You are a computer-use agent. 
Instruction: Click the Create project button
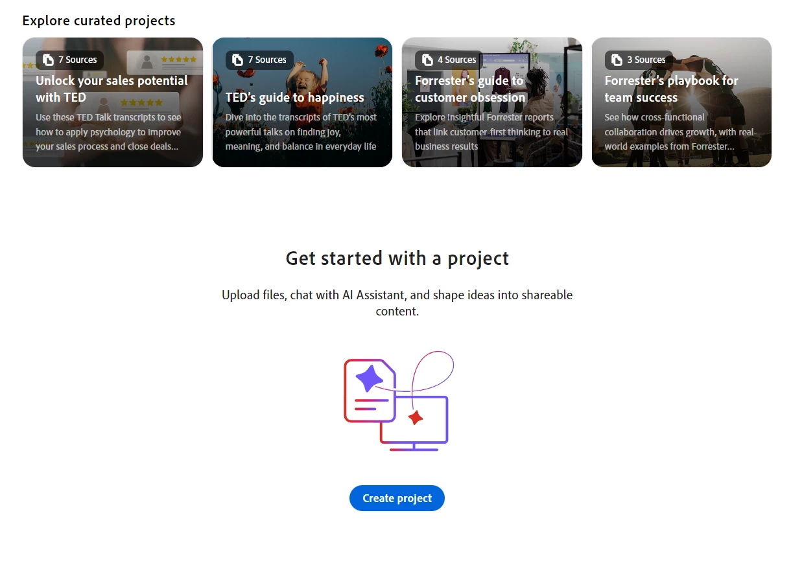(x=397, y=498)
